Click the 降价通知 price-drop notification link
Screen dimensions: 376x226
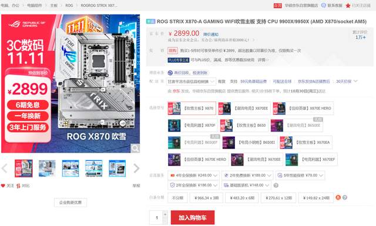(211, 34)
